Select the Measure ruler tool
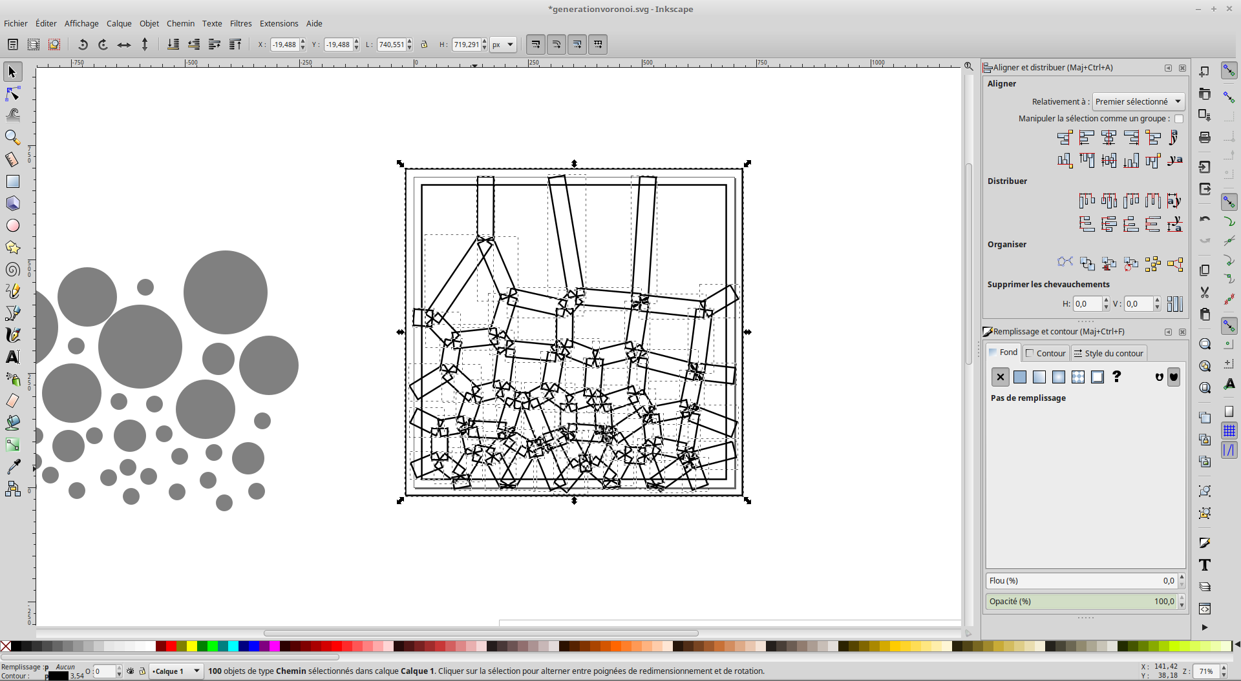Image resolution: width=1241 pixels, height=681 pixels. pyautogui.click(x=12, y=159)
